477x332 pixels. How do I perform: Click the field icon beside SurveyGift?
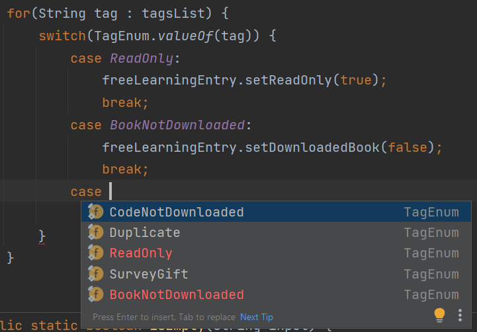point(95,274)
